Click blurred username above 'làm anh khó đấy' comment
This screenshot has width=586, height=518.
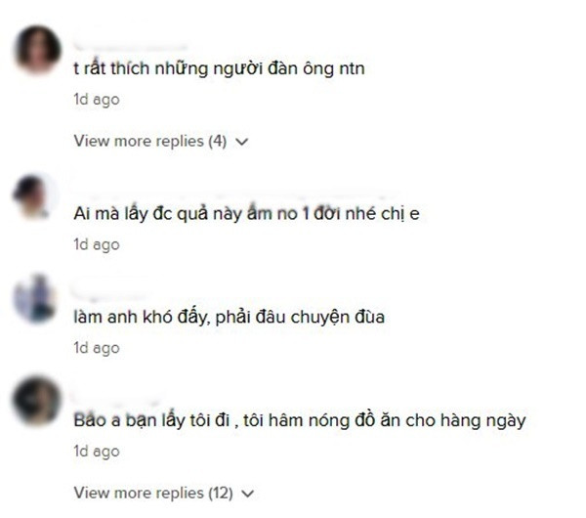(x=110, y=295)
